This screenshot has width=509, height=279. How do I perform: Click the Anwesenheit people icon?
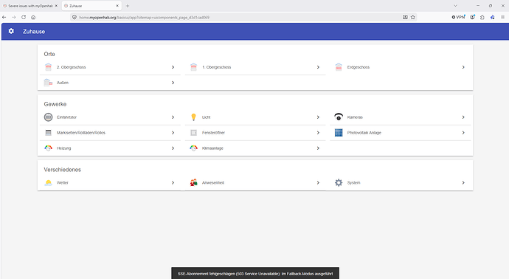pyautogui.click(x=193, y=182)
